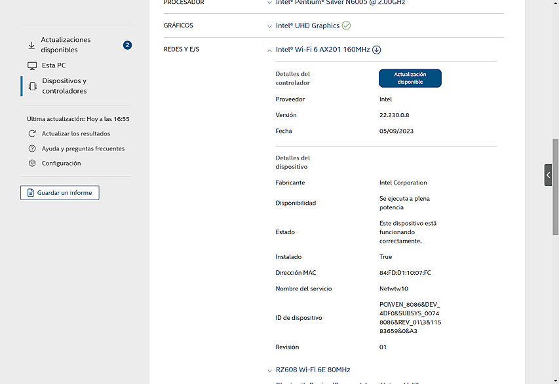559x384 pixels.
Task: Click the Intel Corporation manufacturer value
Action: point(403,183)
